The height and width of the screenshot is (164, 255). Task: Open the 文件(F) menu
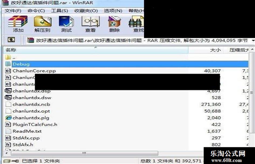(13, 11)
